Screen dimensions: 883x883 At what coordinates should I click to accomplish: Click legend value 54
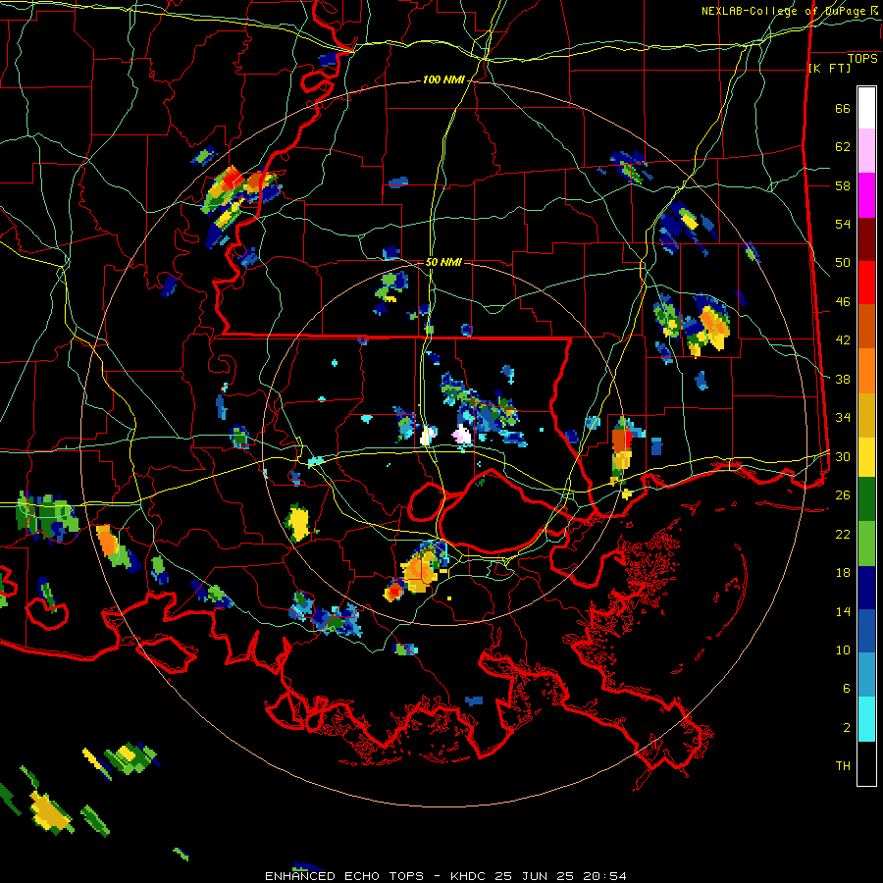point(843,224)
